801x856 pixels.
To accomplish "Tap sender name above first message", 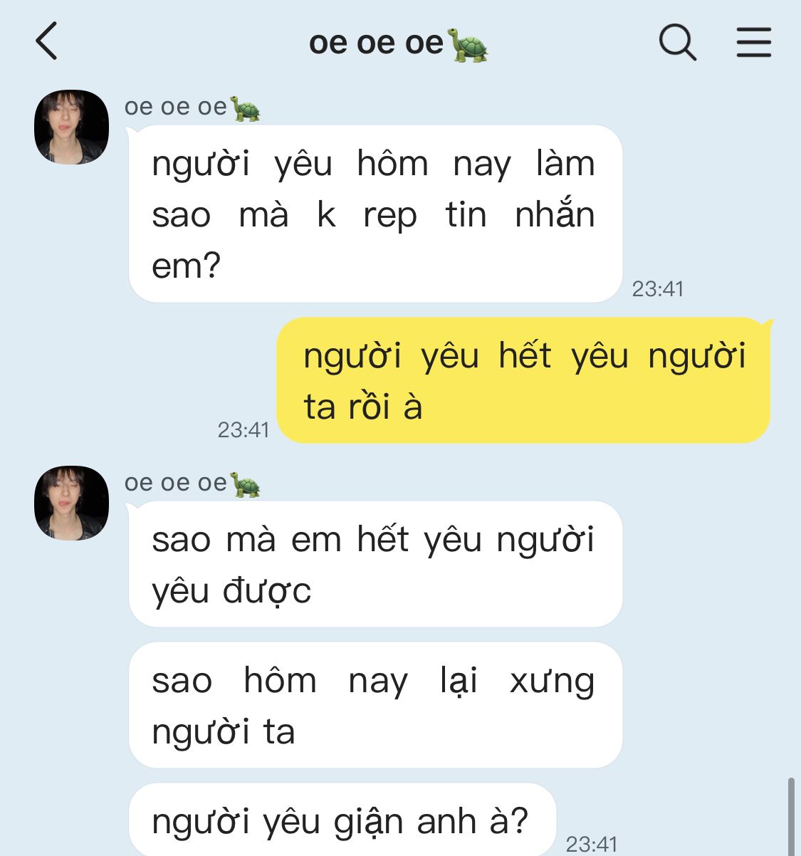I will [x=176, y=108].
